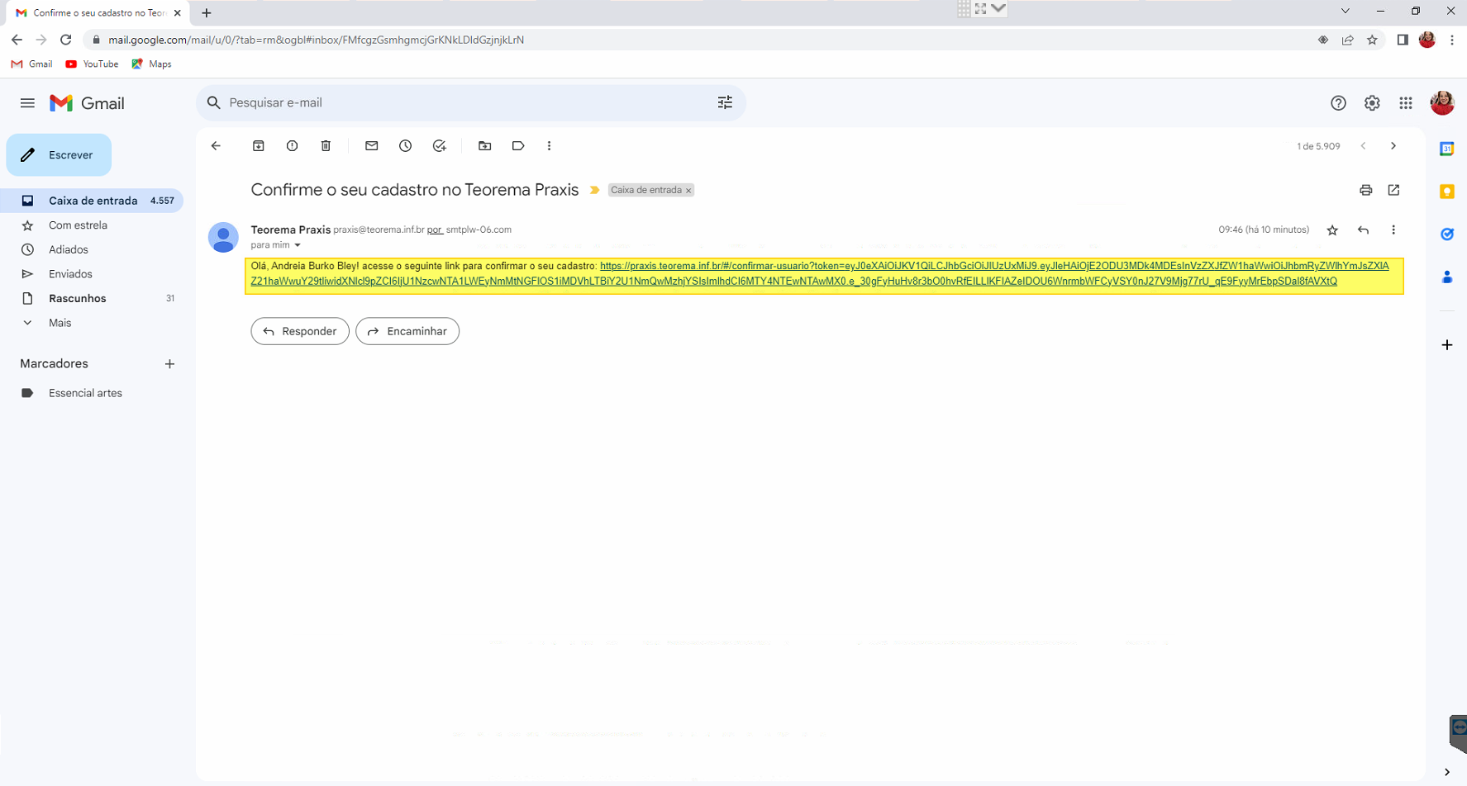This screenshot has width=1467, height=786.
Task: Open YouTube bookmark
Action: click(92, 64)
